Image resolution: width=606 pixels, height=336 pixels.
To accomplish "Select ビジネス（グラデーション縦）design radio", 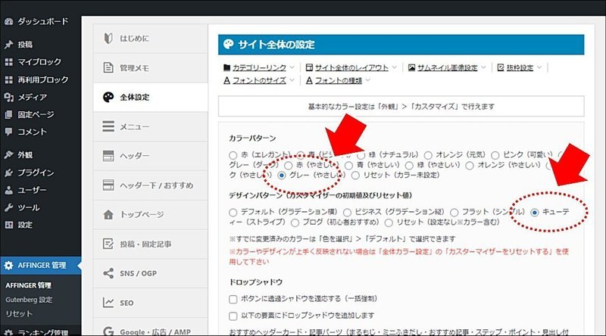I will point(347,213).
